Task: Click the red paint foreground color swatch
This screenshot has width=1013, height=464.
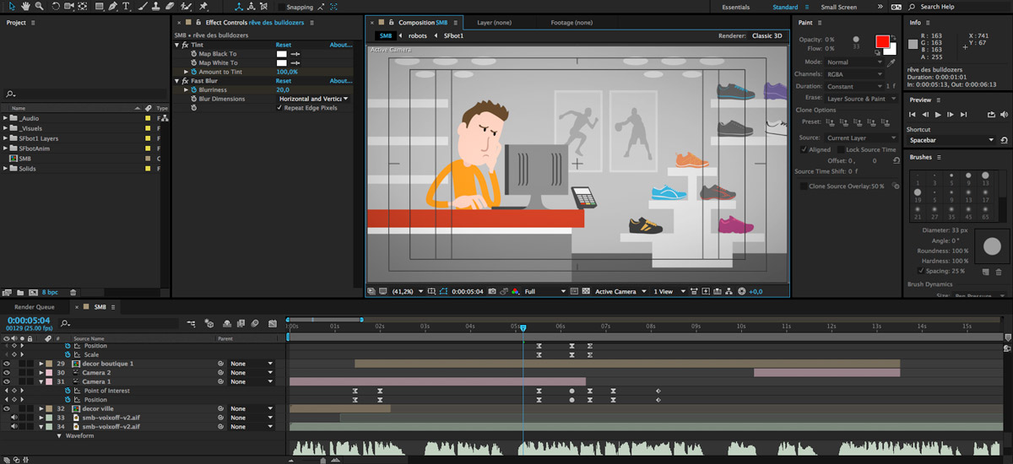Action: 882,41
